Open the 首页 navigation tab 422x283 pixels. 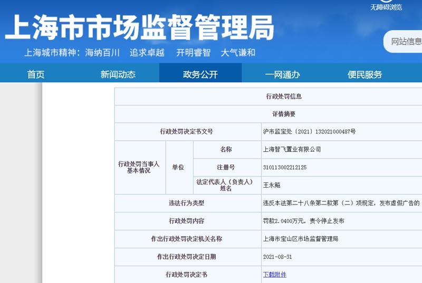[36, 74]
